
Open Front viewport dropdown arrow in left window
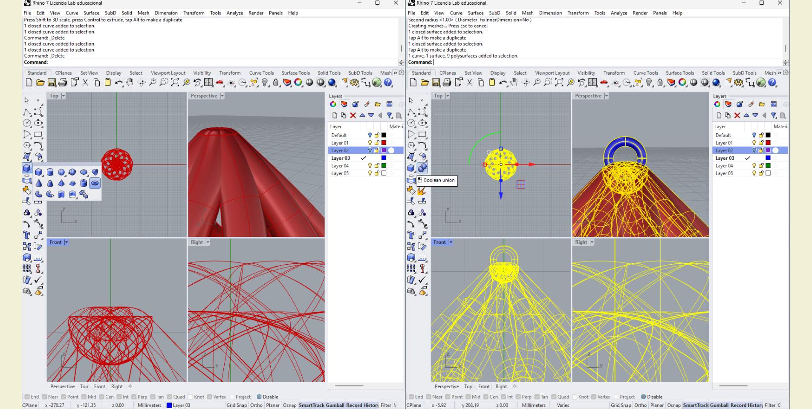(x=66, y=242)
